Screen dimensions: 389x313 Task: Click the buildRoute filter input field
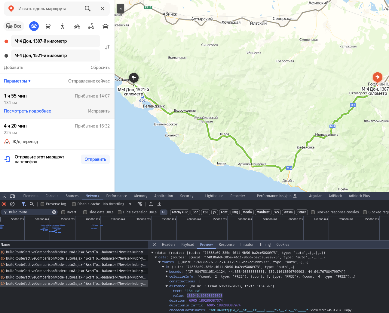[x=29, y=212]
